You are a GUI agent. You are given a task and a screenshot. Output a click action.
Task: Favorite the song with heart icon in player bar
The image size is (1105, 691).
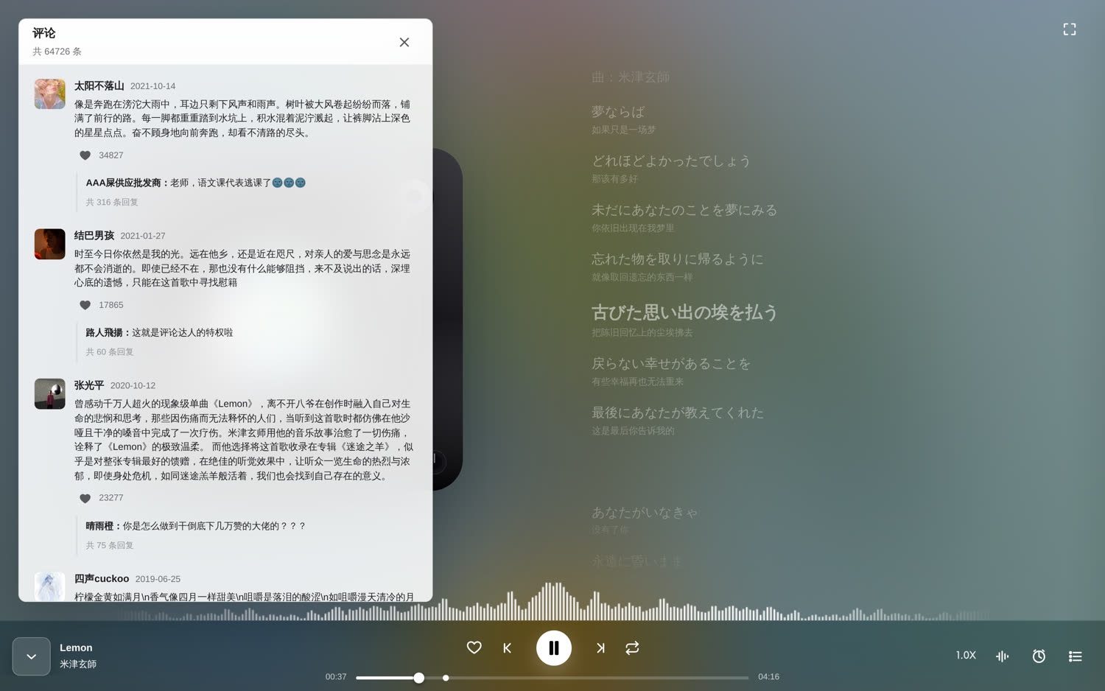[474, 648]
